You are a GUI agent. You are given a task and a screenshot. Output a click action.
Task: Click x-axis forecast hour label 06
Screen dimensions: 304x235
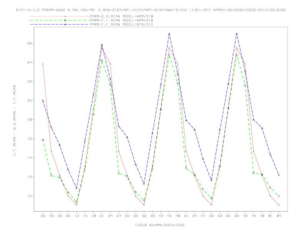click(60, 216)
